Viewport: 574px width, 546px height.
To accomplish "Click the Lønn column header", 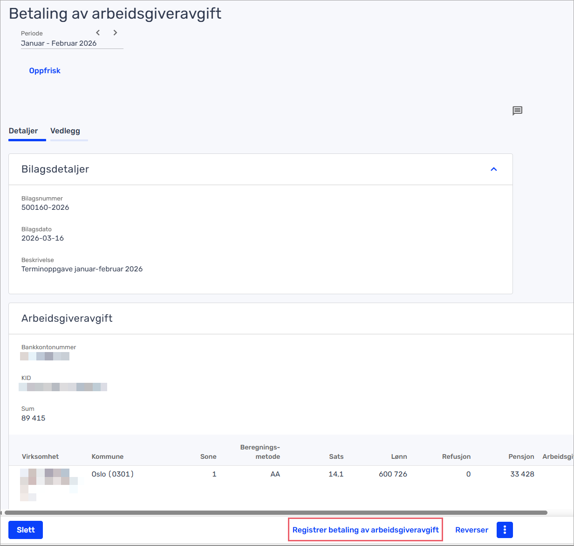I will pyautogui.click(x=399, y=456).
